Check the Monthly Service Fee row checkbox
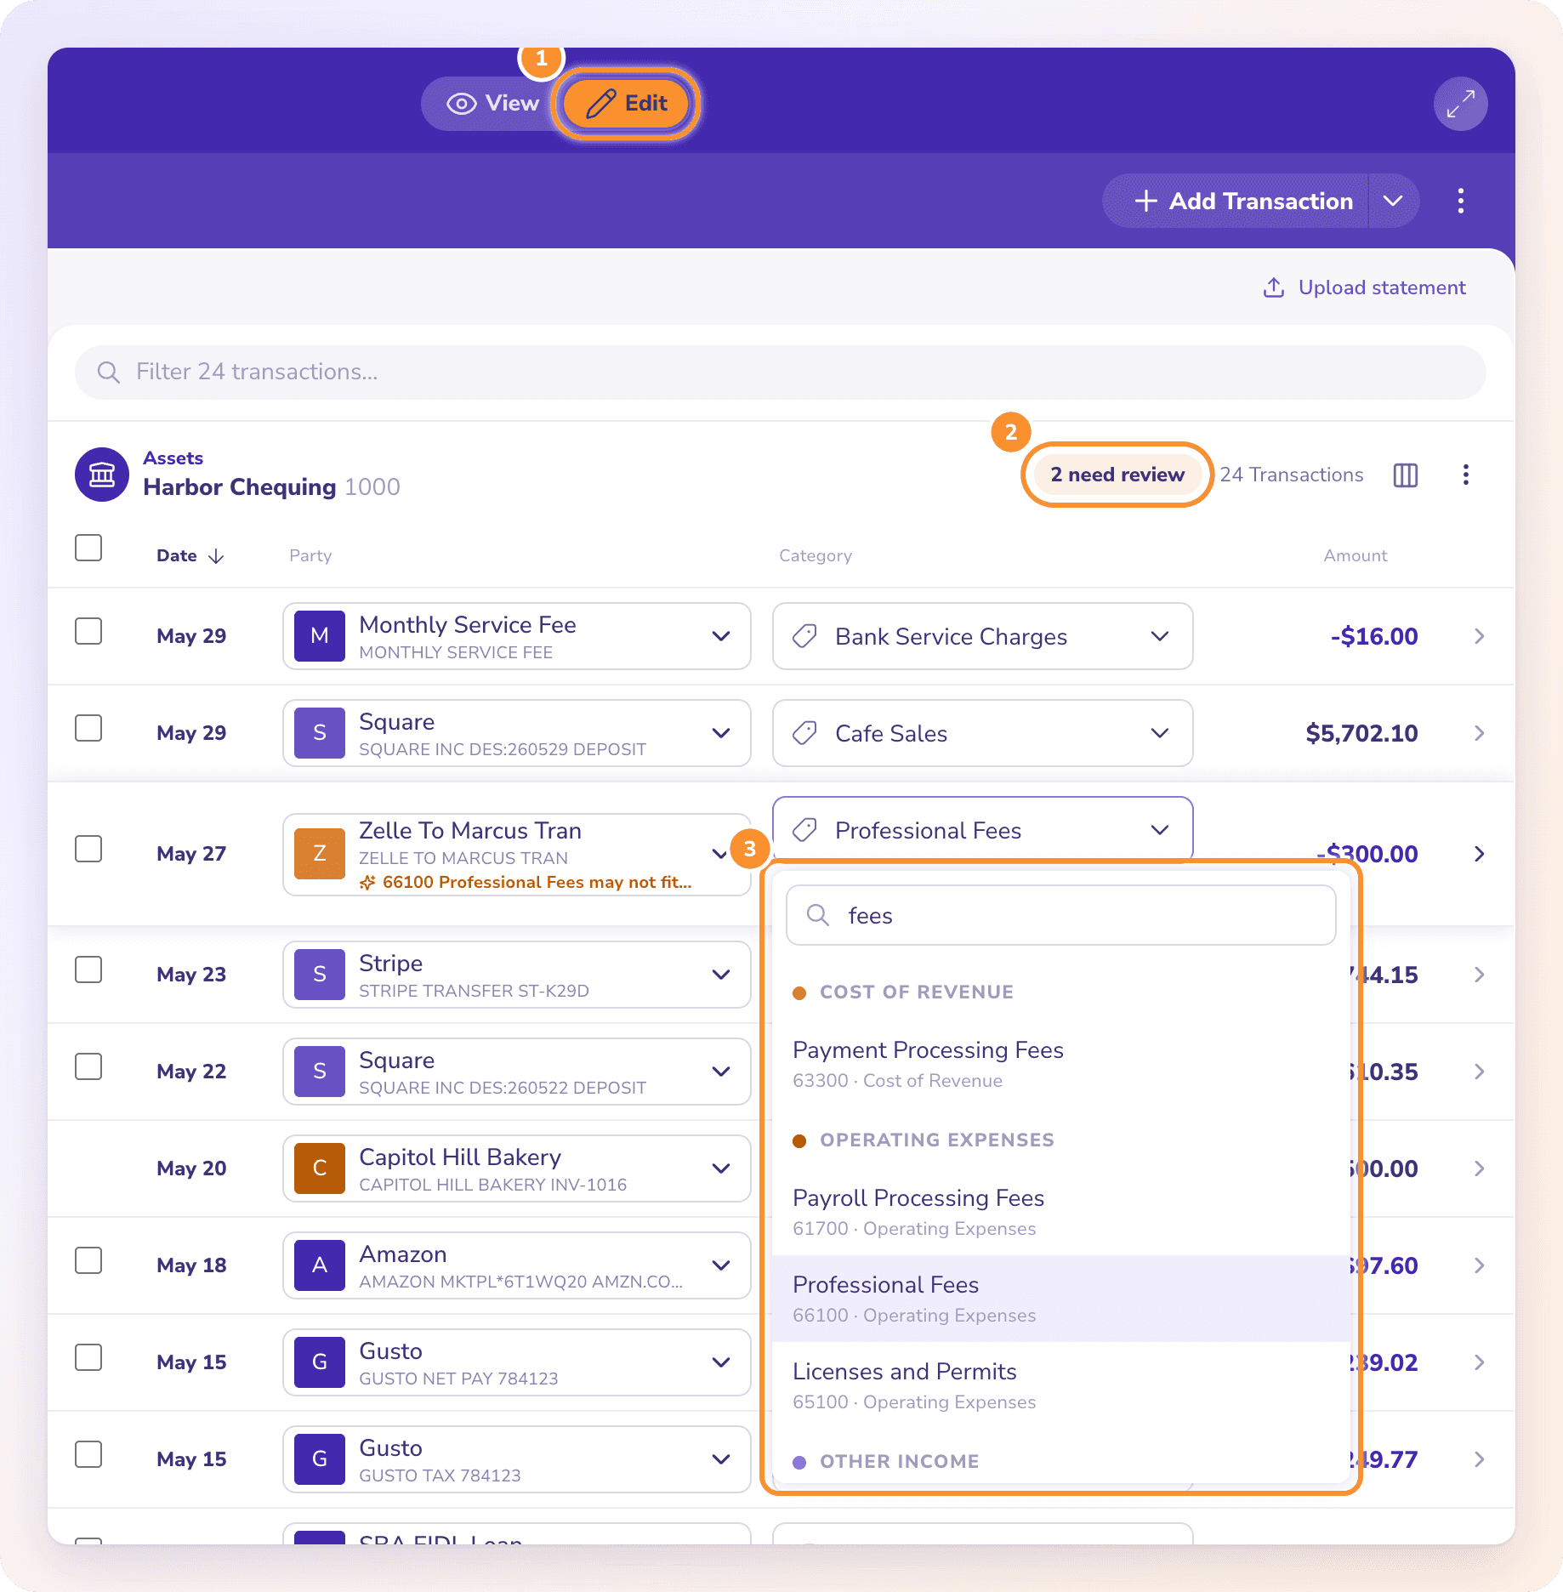The image size is (1563, 1592). click(x=88, y=631)
